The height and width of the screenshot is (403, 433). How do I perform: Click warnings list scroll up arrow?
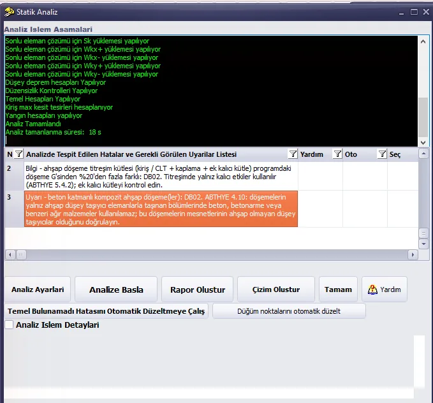423,153
